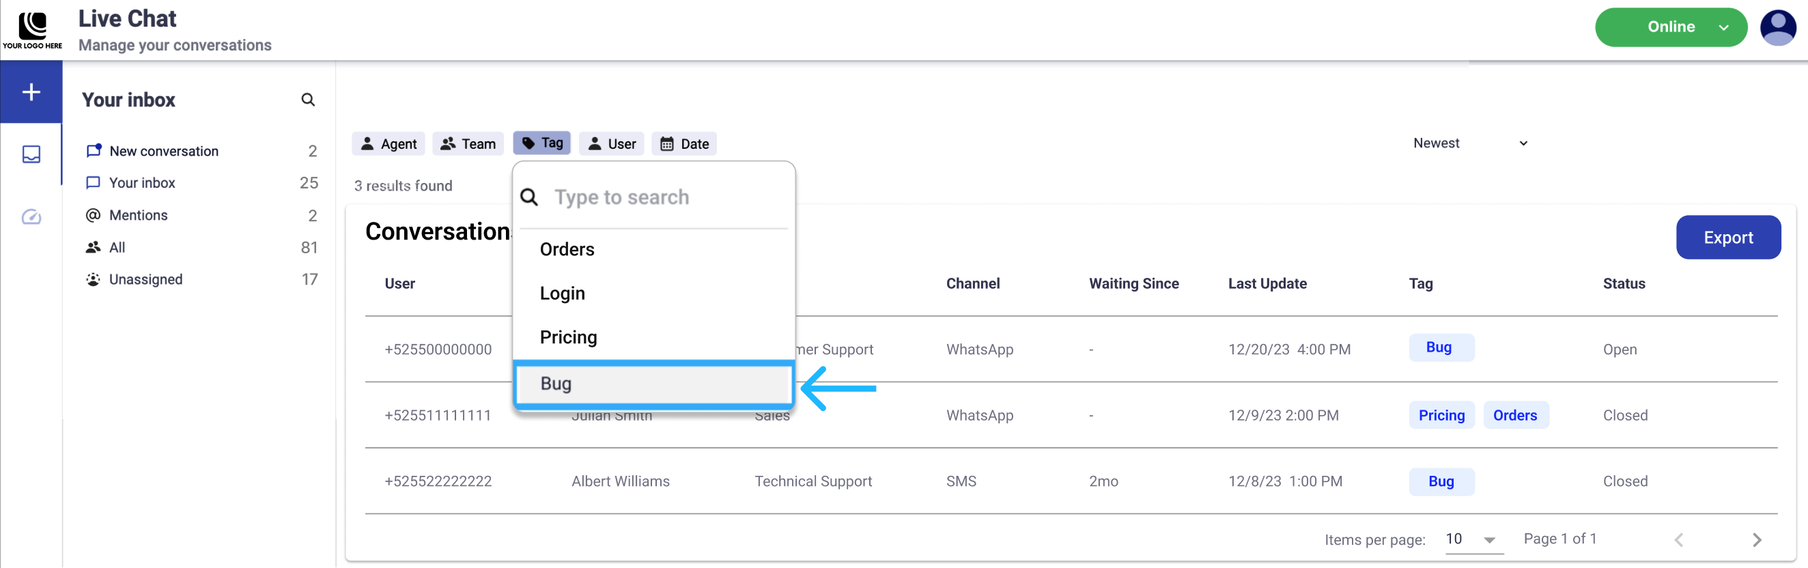Open the dashboard gauge sidebar icon
1808x568 pixels.
pyautogui.click(x=31, y=217)
